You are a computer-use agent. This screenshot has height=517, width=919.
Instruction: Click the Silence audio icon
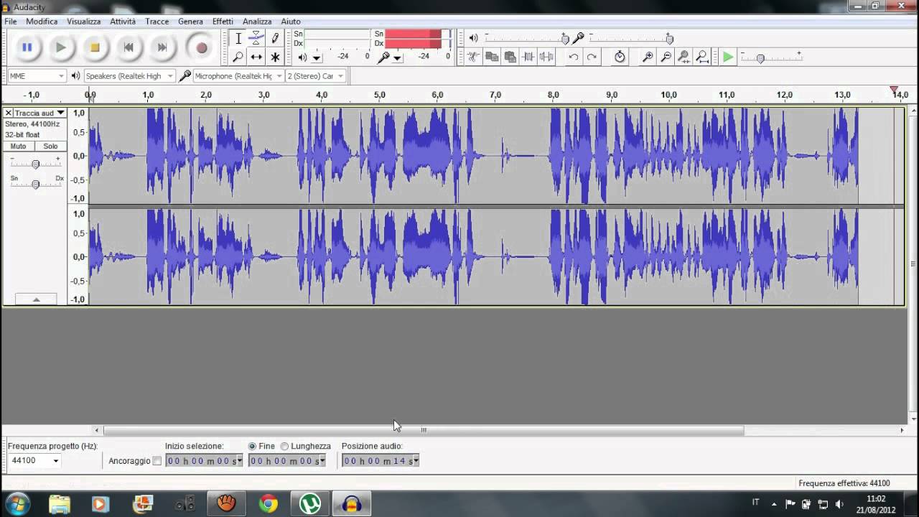coord(547,57)
